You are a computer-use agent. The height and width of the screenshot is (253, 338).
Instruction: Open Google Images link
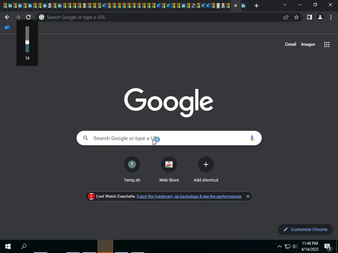pyautogui.click(x=308, y=44)
